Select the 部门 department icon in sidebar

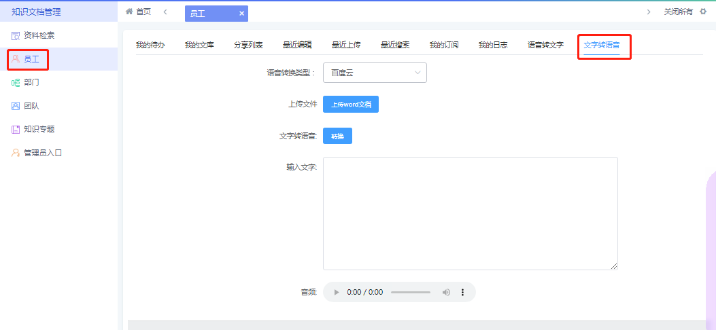tap(16, 83)
